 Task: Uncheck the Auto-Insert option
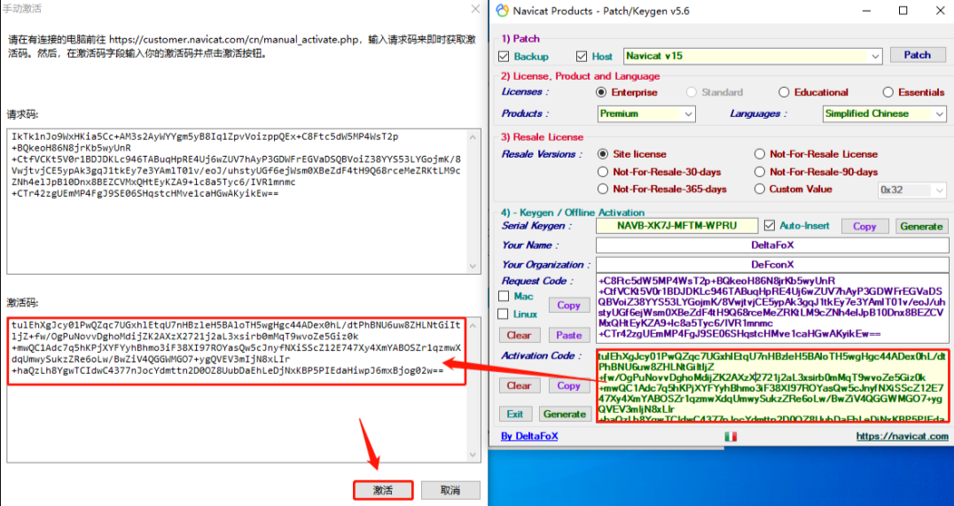(770, 225)
